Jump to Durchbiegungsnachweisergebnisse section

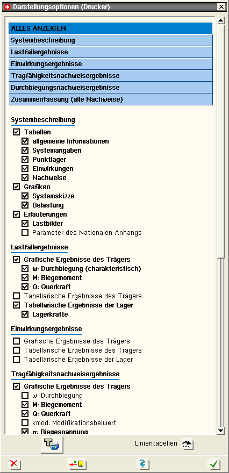pos(110,88)
